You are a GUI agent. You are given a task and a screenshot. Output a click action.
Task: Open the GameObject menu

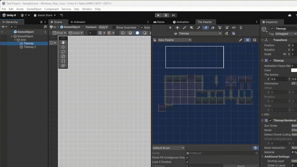click(34, 9)
